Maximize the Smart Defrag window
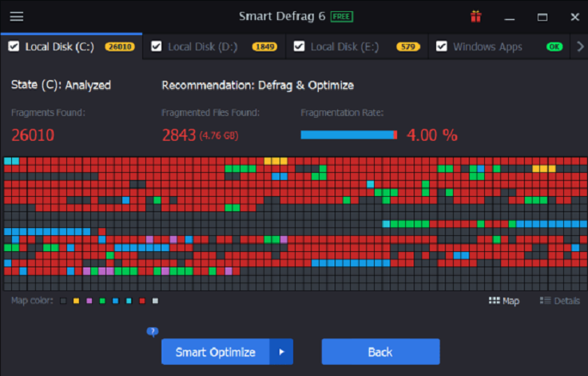 [x=542, y=18]
